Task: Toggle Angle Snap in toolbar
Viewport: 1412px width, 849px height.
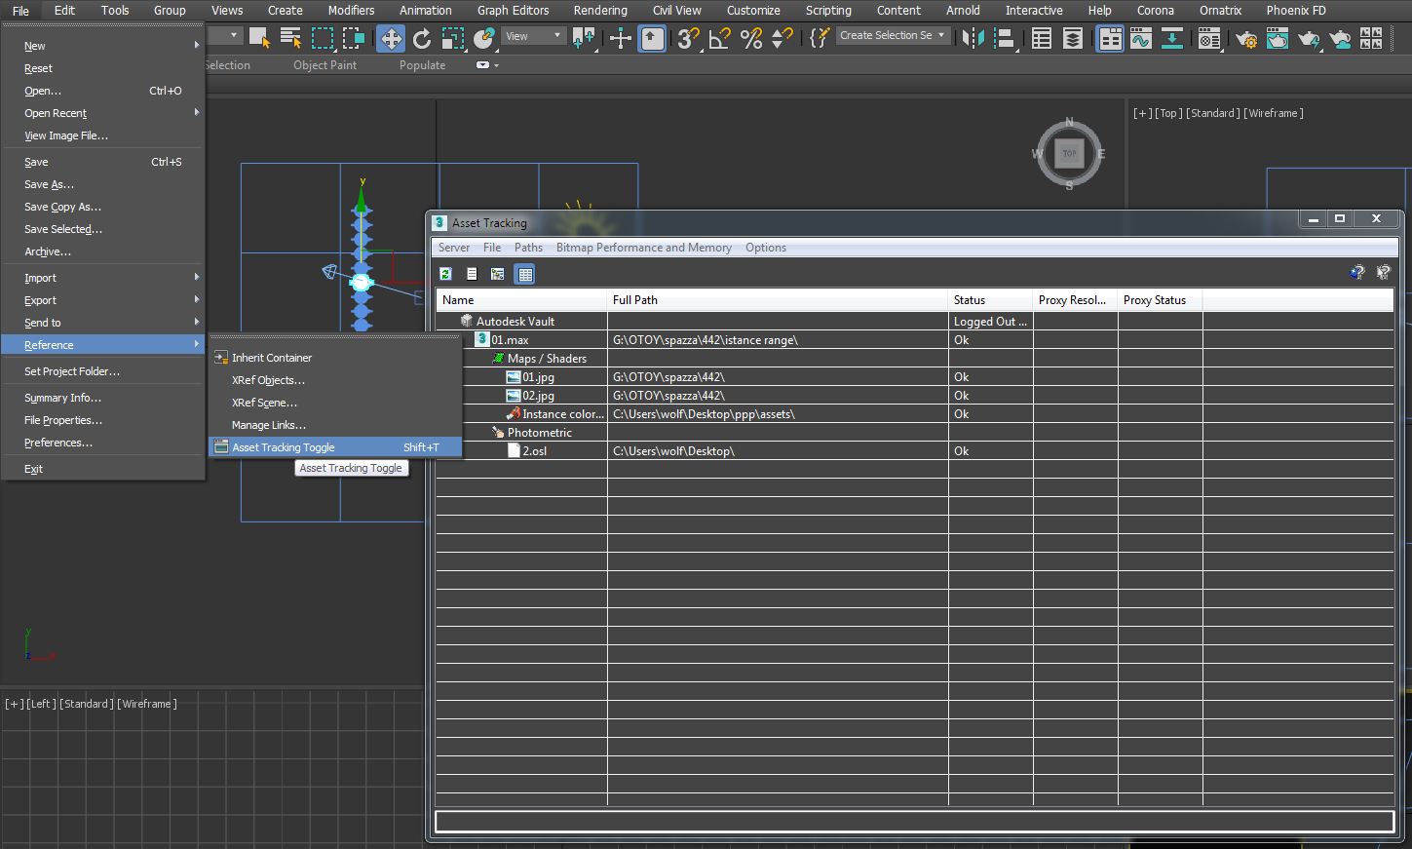Action: click(x=720, y=38)
